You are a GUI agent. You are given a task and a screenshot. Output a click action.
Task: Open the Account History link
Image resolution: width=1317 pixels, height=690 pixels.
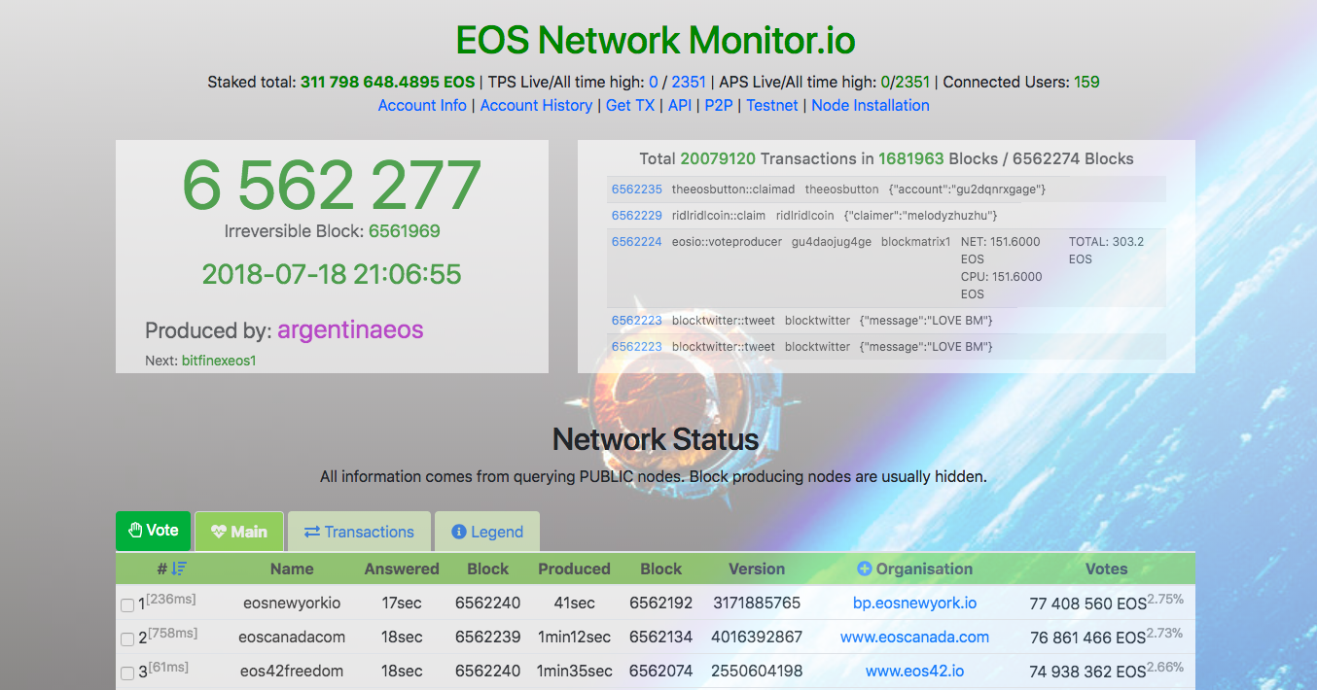536,105
